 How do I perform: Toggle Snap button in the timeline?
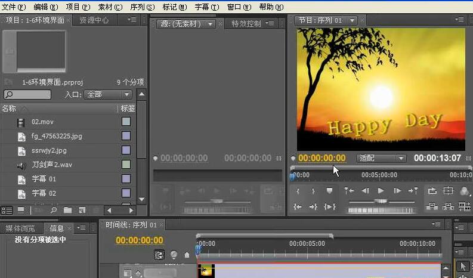pos(159,255)
